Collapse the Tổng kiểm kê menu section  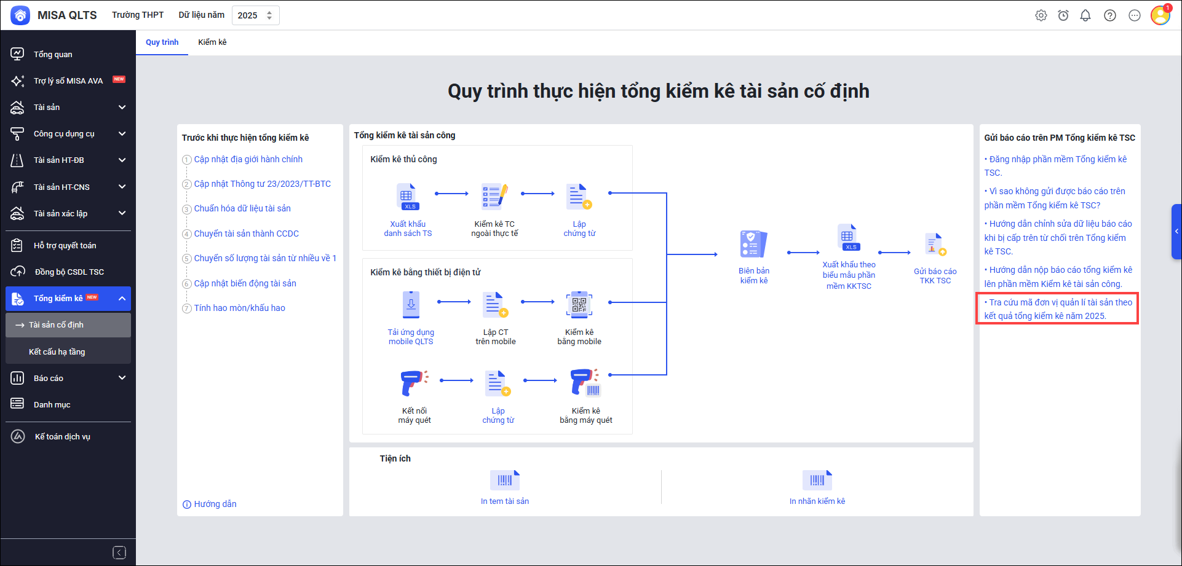point(122,299)
